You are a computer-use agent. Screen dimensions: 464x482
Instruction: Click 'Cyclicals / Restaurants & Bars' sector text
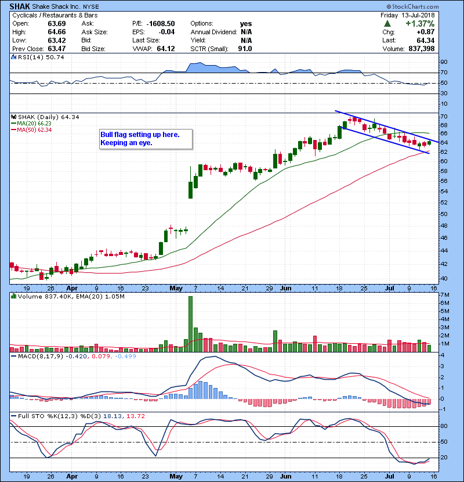point(55,15)
